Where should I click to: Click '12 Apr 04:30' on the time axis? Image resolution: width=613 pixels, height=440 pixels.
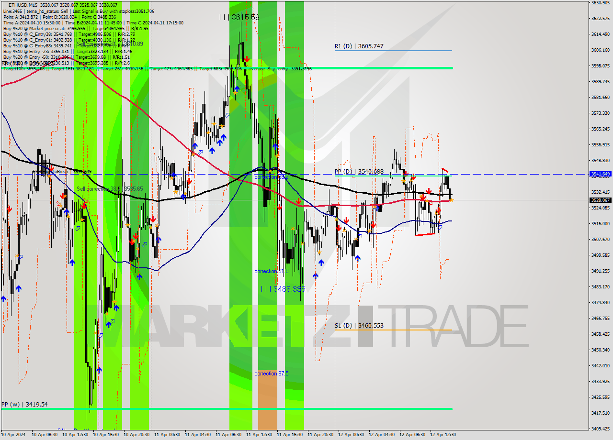tap(382, 435)
